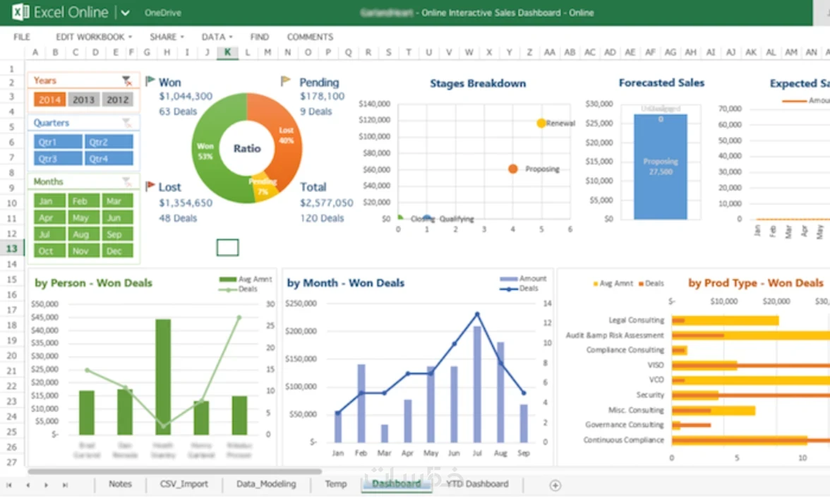Clear the Months slicer filter icon
This screenshot has width=830, height=497.
pos(127,181)
